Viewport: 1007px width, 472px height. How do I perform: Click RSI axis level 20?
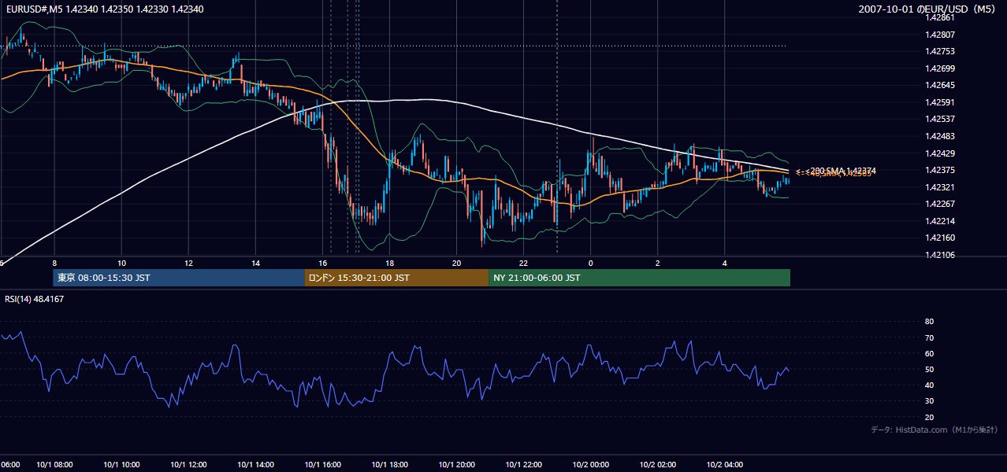[929, 417]
